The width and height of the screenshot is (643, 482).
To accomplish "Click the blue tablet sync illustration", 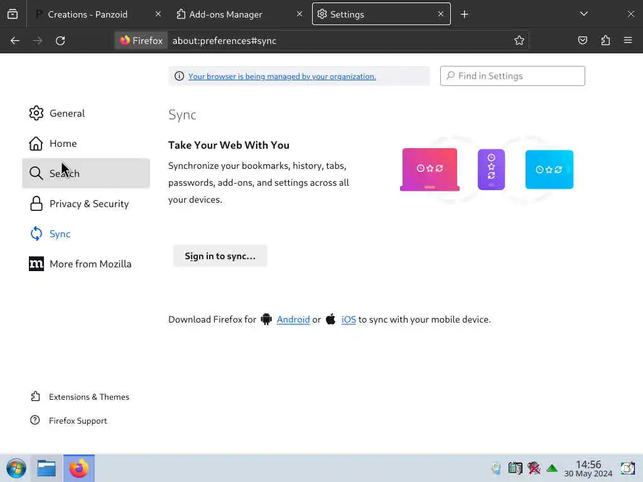I will pyautogui.click(x=549, y=169).
